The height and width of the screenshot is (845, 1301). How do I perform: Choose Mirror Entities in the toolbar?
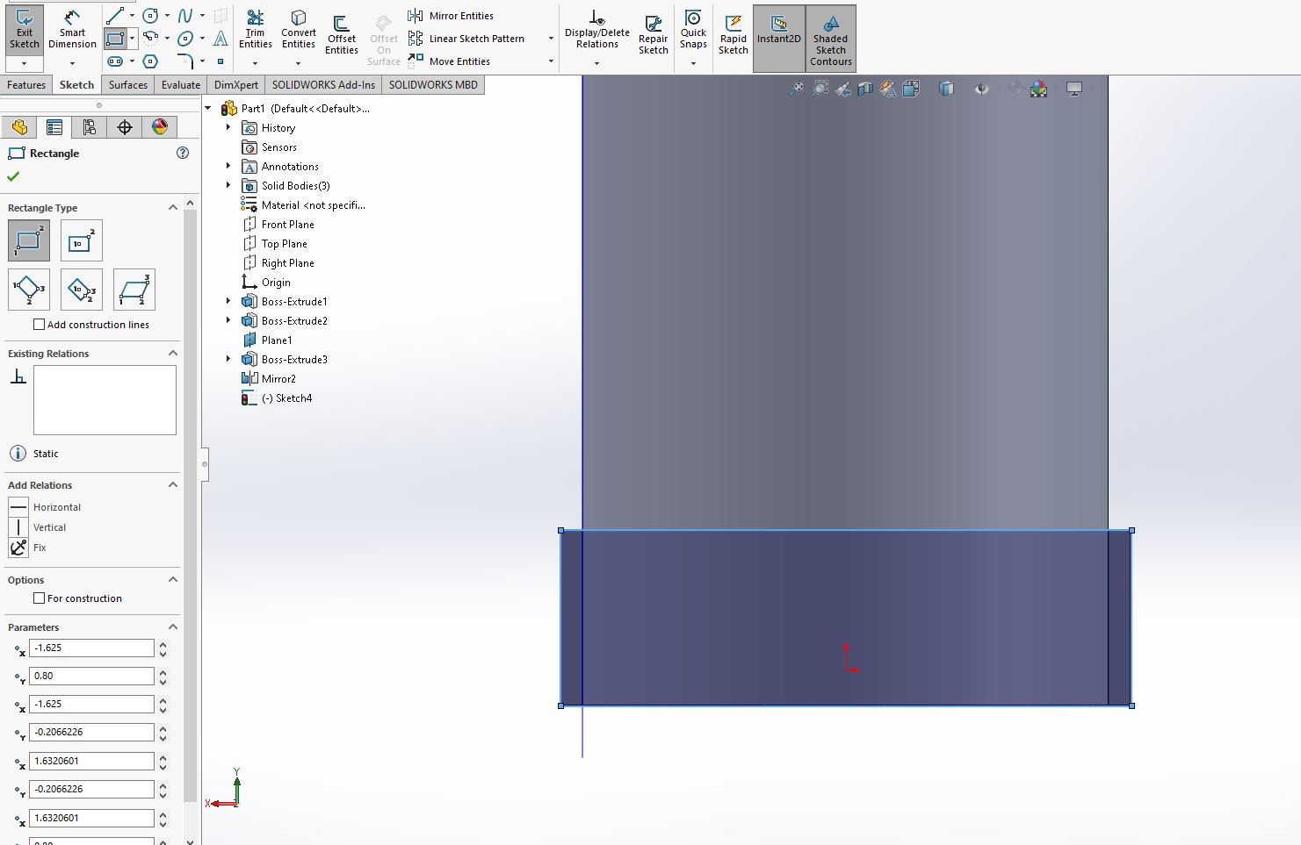(452, 16)
